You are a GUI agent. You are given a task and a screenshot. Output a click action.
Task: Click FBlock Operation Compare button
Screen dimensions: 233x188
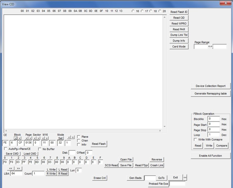click(222, 146)
